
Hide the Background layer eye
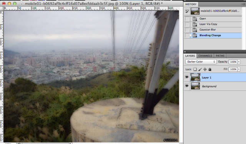pos(187,86)
